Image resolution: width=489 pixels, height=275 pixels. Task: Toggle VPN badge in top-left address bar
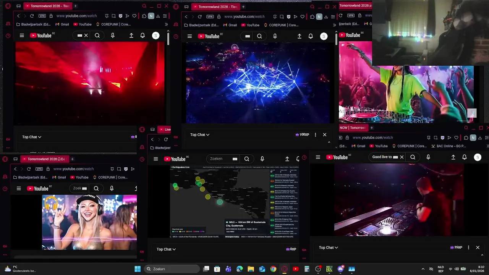42,16
